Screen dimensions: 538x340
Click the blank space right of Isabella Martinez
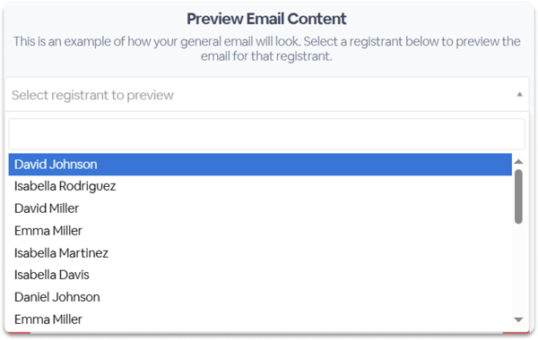(x=310, y=253)
